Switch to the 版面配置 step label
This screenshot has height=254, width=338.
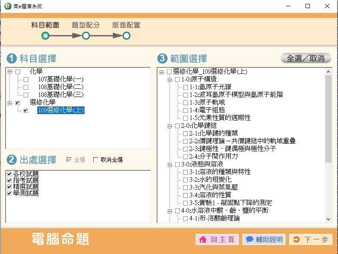point(126,25)
